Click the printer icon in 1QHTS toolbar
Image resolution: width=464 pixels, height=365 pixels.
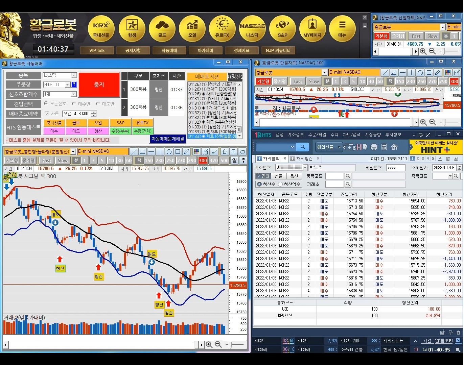pyautogui.click(x=374, y=147)
